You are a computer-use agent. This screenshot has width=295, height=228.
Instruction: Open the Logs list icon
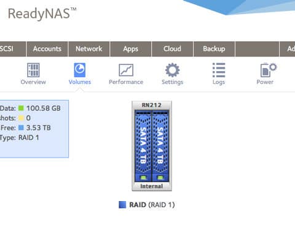[x=219, y=70]
